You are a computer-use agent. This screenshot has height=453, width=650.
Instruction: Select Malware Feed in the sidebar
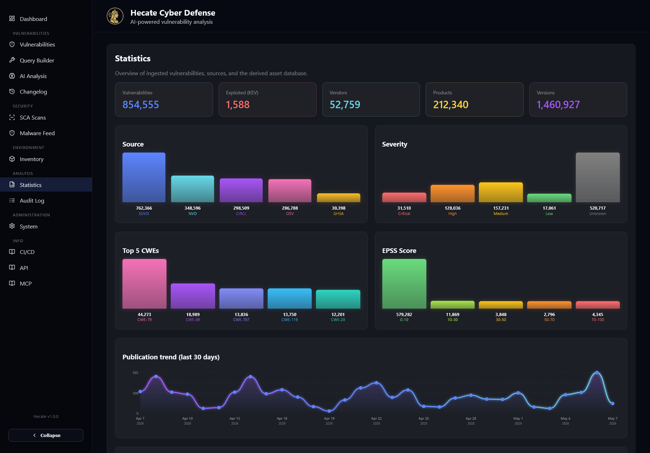46,133
